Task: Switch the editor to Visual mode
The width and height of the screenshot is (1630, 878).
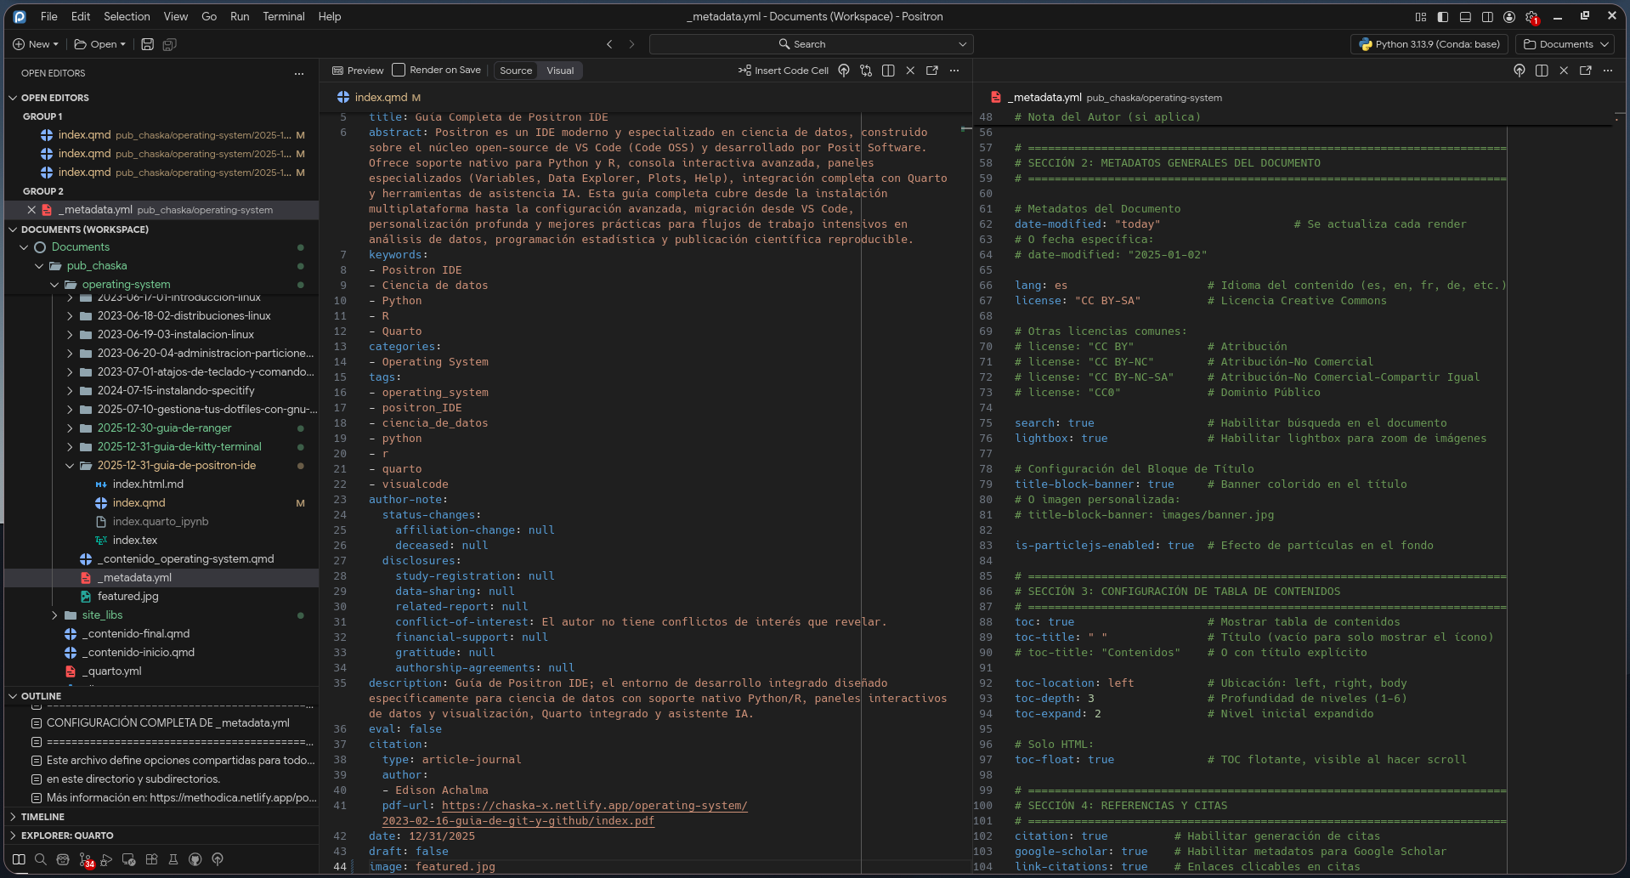Action: (x=560, y=71)
